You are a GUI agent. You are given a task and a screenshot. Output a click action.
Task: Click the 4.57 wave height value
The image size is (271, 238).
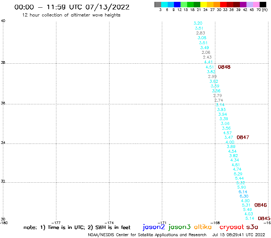[227, 133]
